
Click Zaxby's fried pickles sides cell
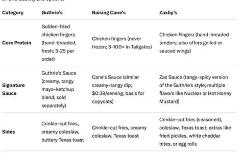click(195, 132)
